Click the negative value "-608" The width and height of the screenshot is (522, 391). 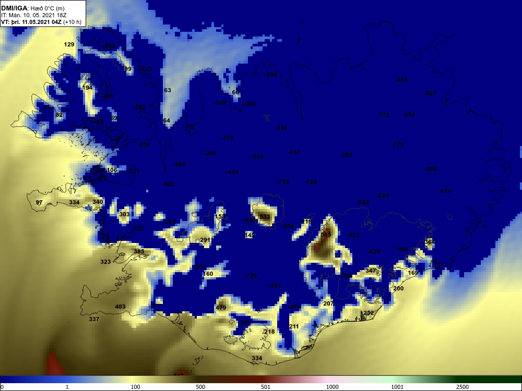tap(401, 80)
